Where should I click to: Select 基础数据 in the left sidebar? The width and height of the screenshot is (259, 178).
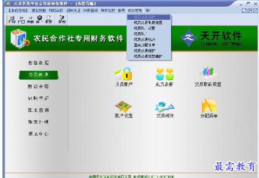click(x=38, y=63)
